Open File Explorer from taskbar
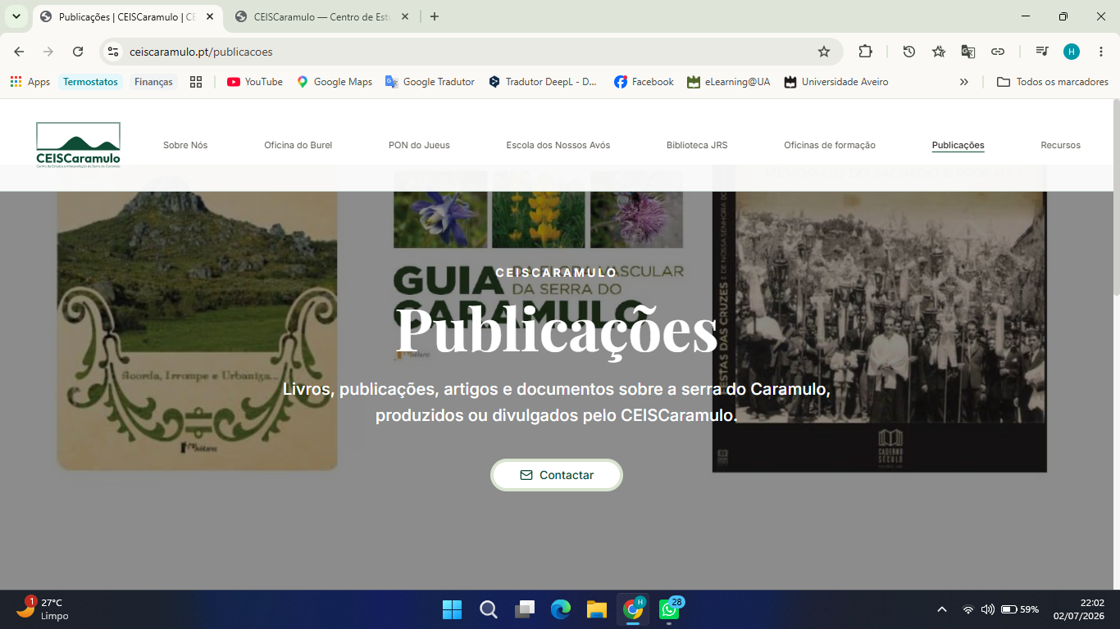The image size is (1120, 629). 596,609
